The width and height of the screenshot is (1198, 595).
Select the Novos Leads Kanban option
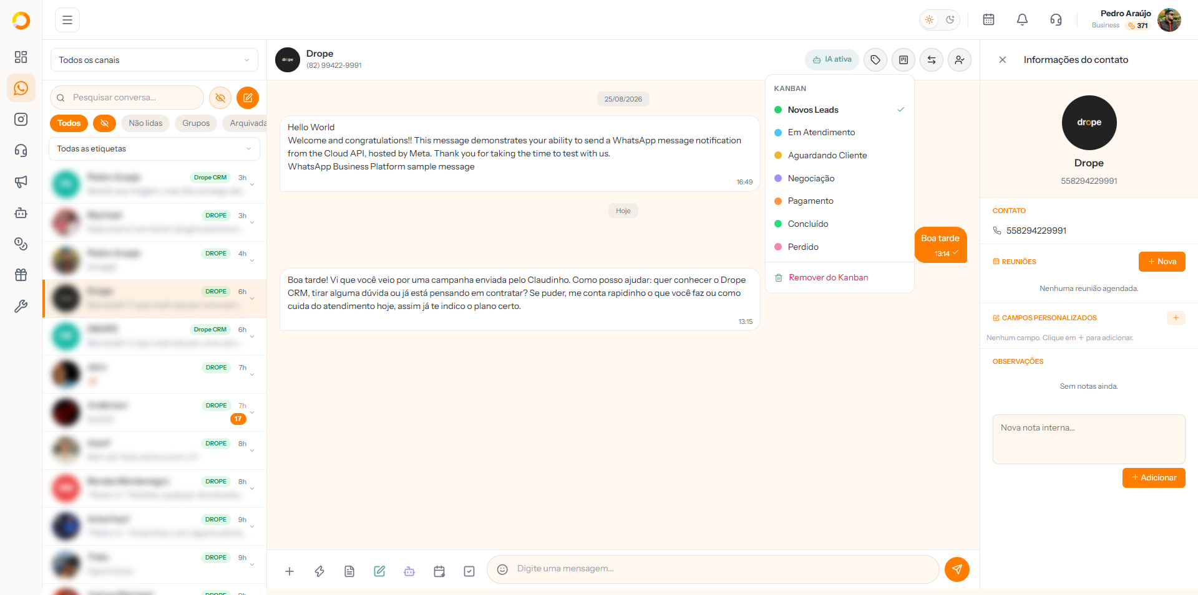coord(839,110)
